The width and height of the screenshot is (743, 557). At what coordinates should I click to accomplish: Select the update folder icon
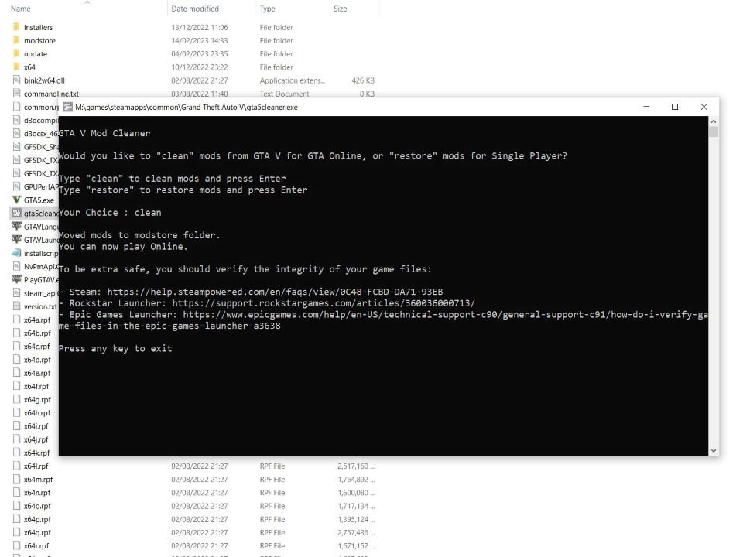[16, 53]
